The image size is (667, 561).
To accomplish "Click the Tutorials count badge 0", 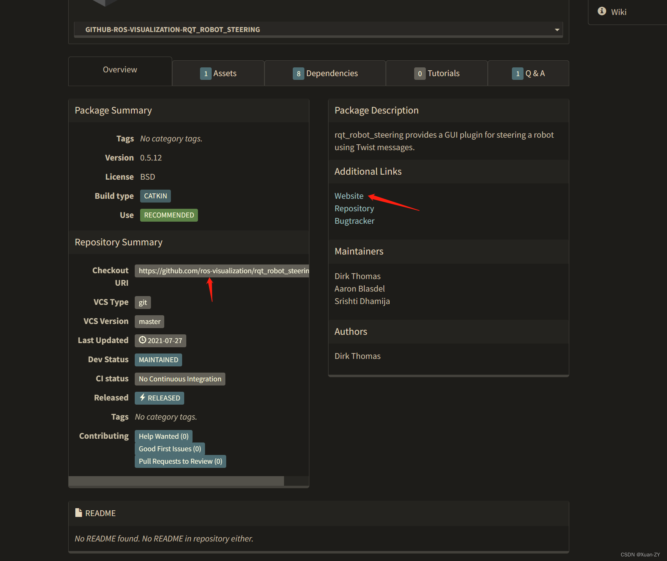I will [420, 74].
